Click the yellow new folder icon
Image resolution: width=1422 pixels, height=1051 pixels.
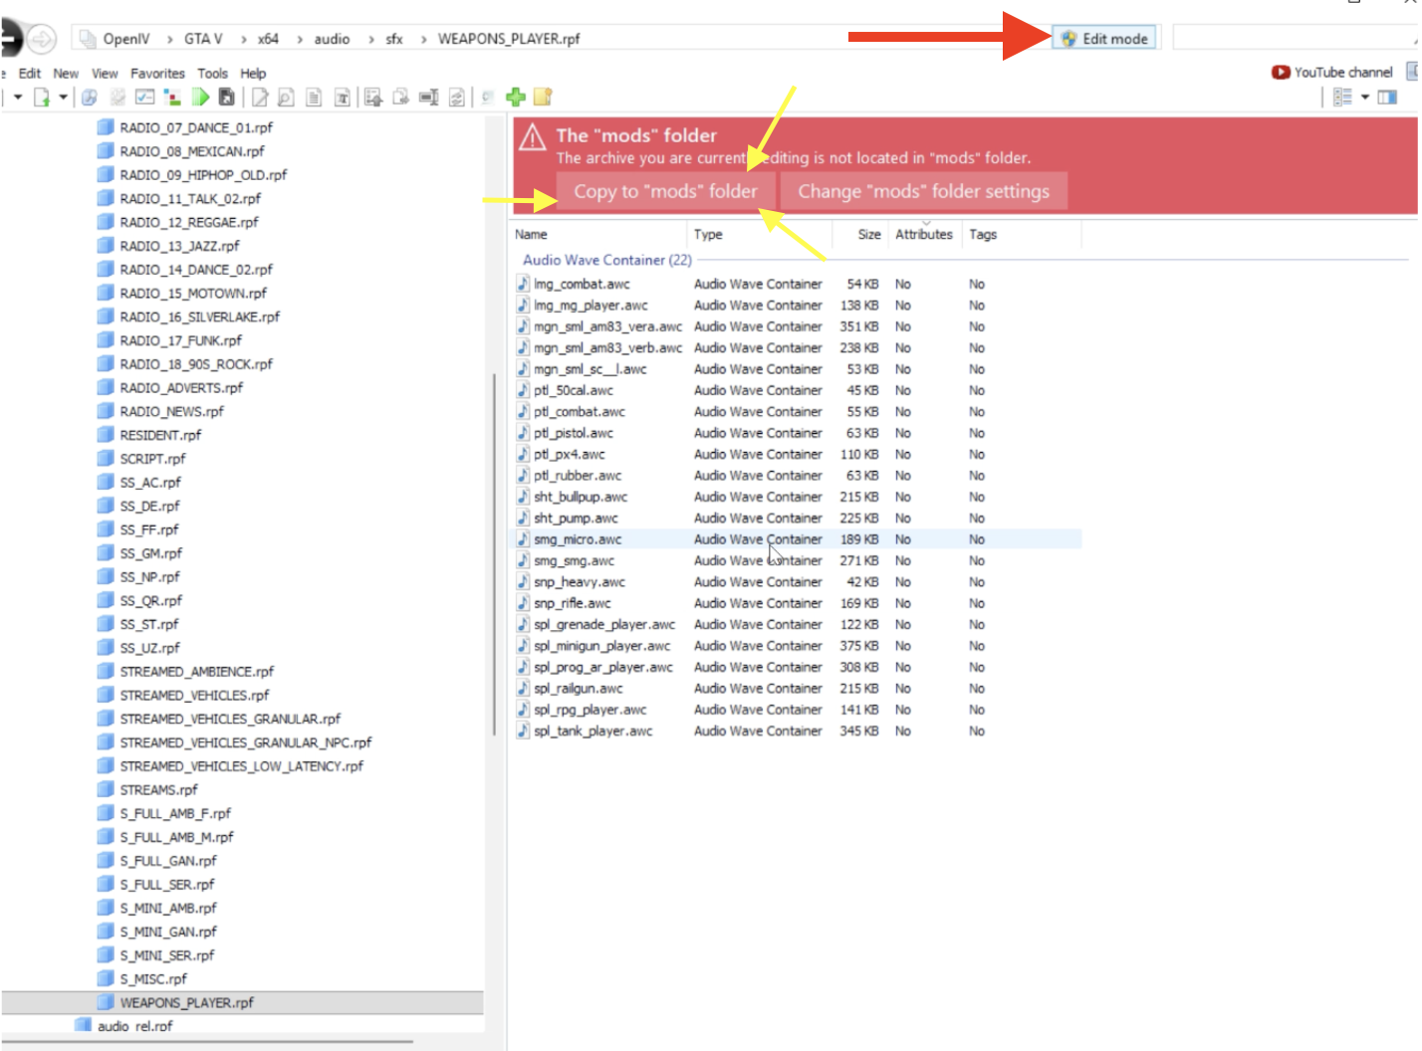point(543,97)
